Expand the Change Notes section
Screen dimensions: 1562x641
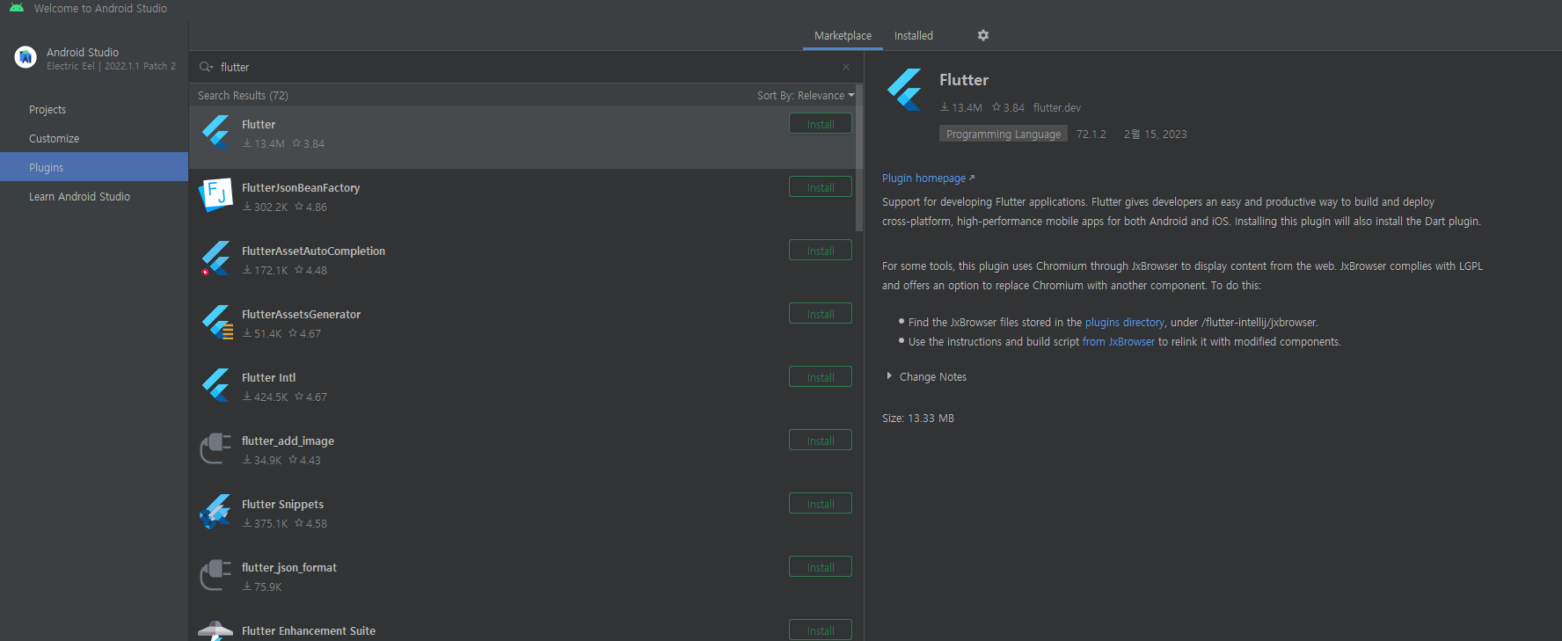(x=889, y=376)
